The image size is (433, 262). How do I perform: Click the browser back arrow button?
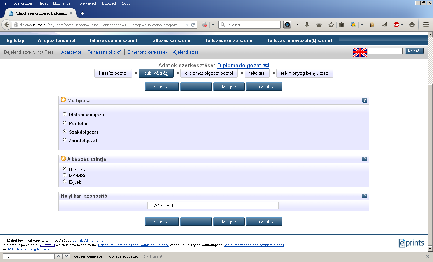click(7, 25)
